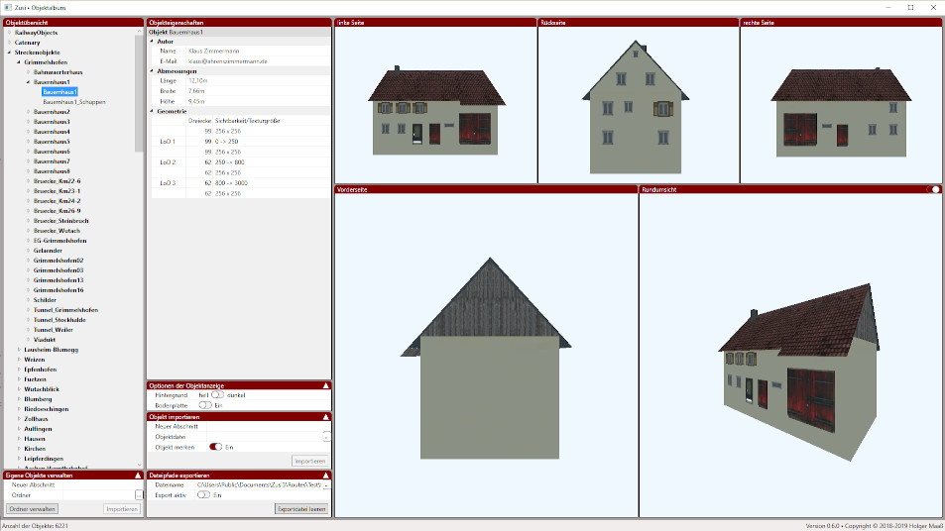Collapse the Dateipfade exportieren panel
The height and width of the screenshot is (531, 945).
325,476
